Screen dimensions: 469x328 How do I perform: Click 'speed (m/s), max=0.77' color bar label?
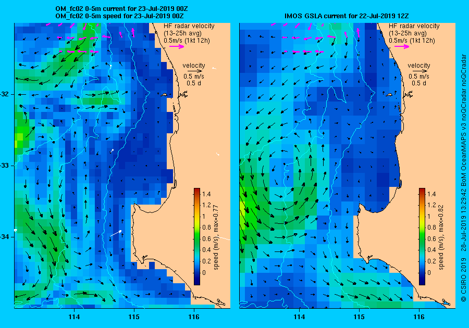[x=216, y=237]
